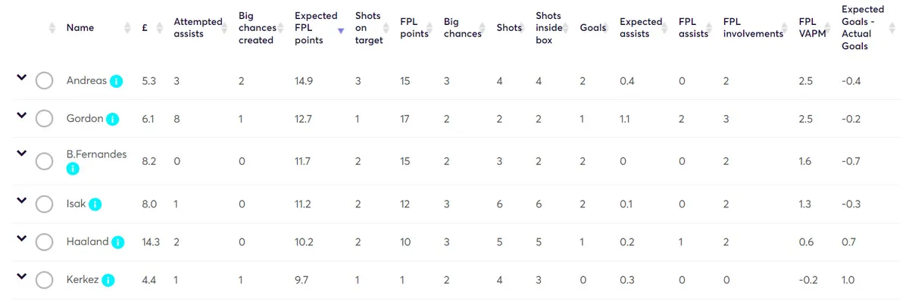Expand the Isak row chevron
The height and width of the screenshot is (302, 909).
(x=21, y=201)
